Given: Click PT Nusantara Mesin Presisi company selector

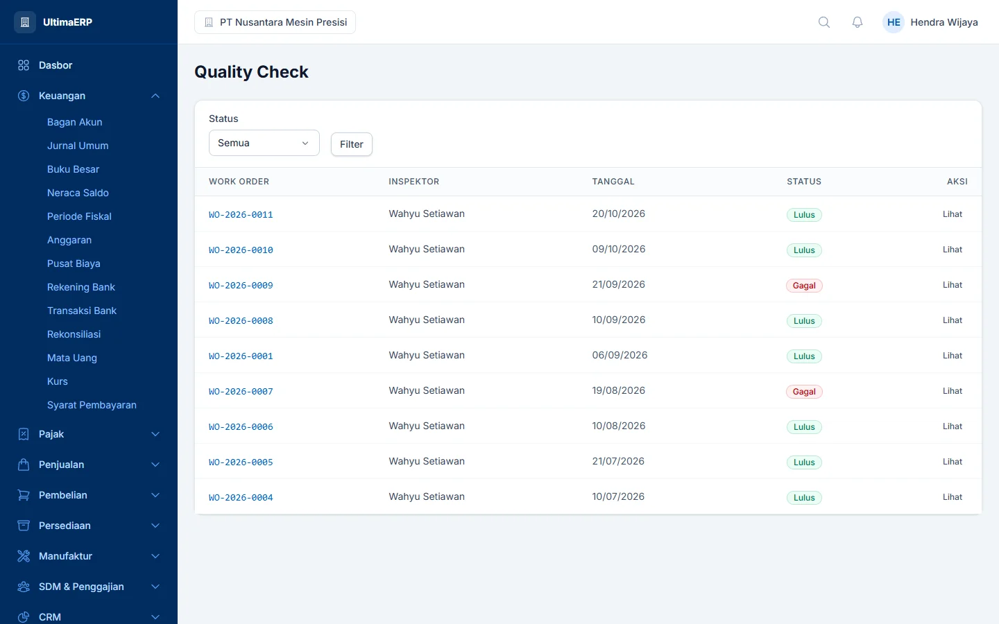Looking at the screenshot, I should click(x=275, y=22).
